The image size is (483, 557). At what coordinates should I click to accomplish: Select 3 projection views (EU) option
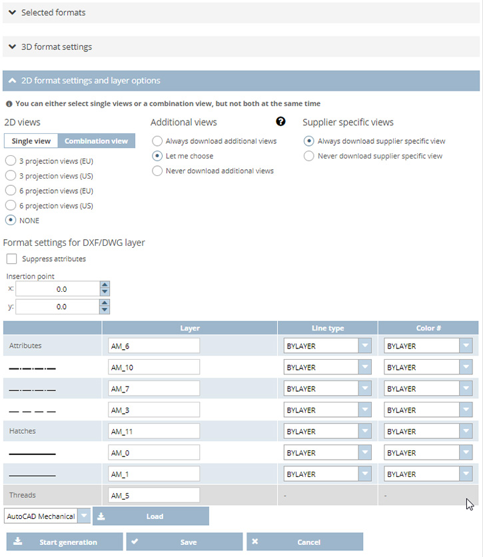pyautogui.click(x=11, y=161)
